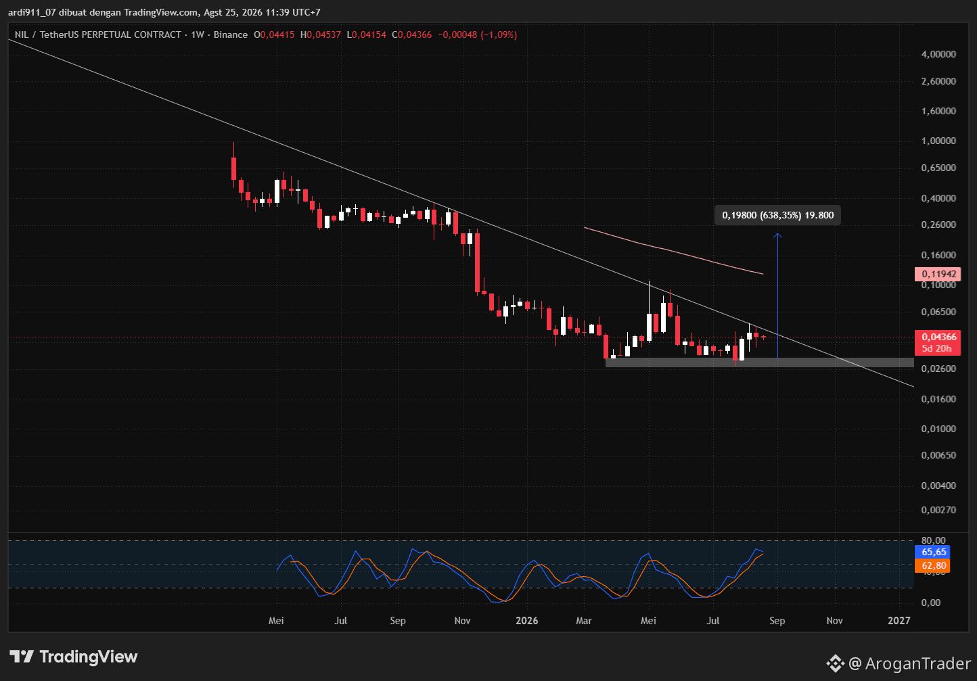
Task: Click the change value −0,00048 (−1,09%)
Action: [478, 34]
